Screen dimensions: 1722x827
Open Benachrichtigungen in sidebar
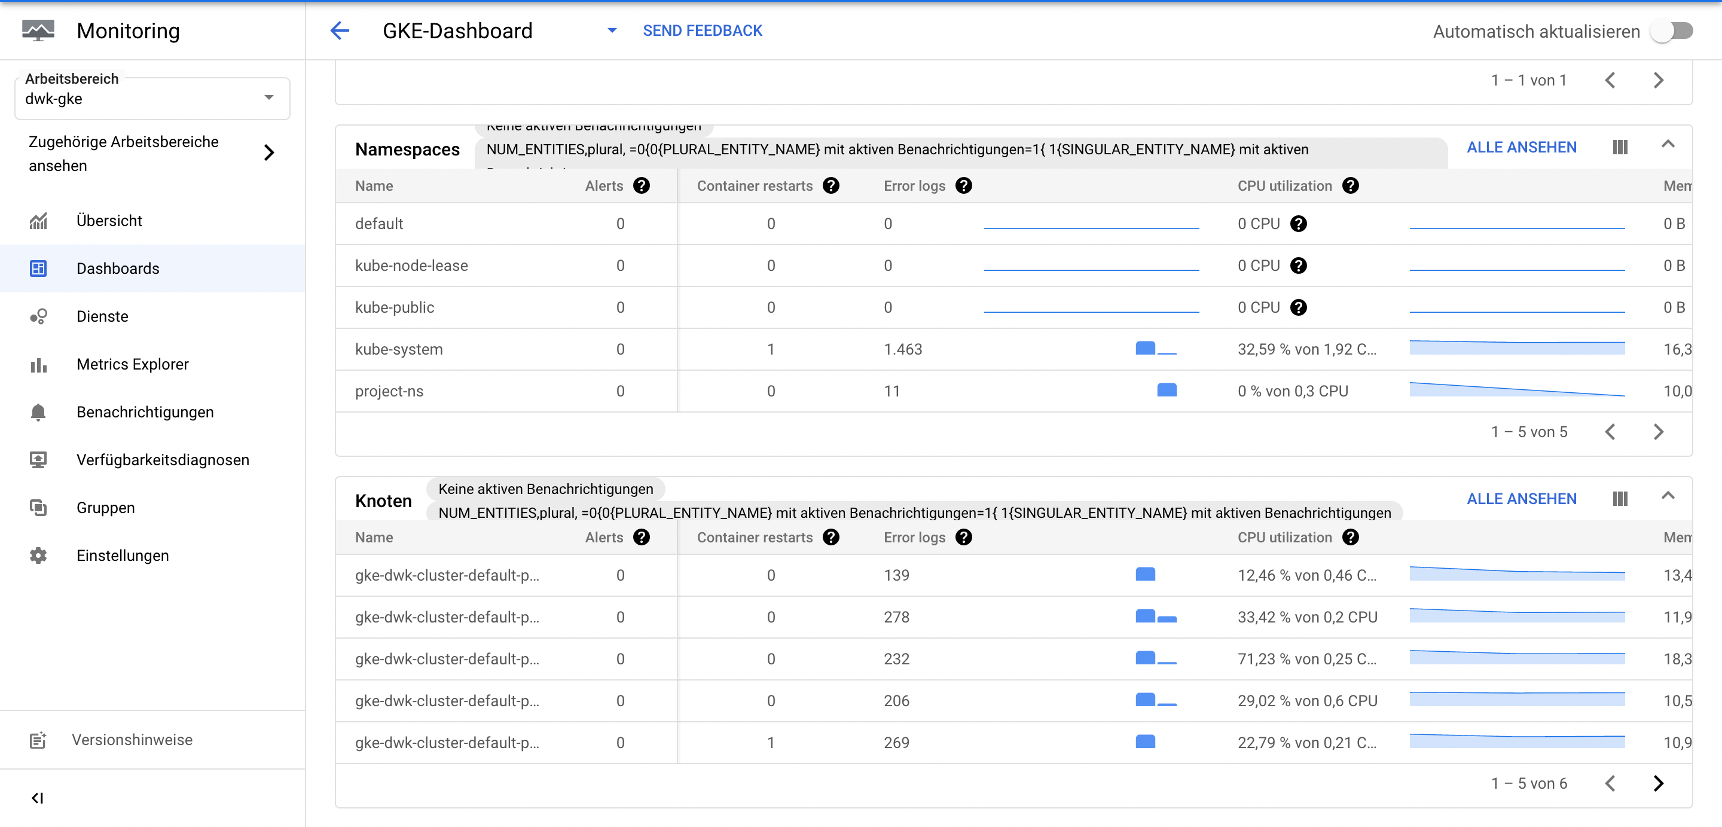coord(145,412)
